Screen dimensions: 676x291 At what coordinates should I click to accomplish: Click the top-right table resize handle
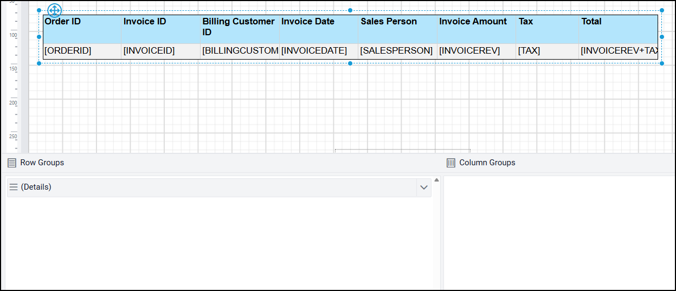(662, 10)
